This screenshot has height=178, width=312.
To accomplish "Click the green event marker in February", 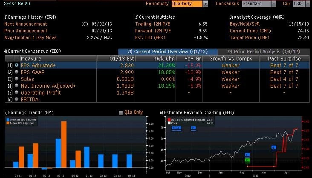I will point(247,160).
